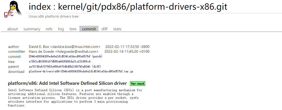This screenshot has height=110, width=282.
Task: Click the committer row label
Action: 17,51
